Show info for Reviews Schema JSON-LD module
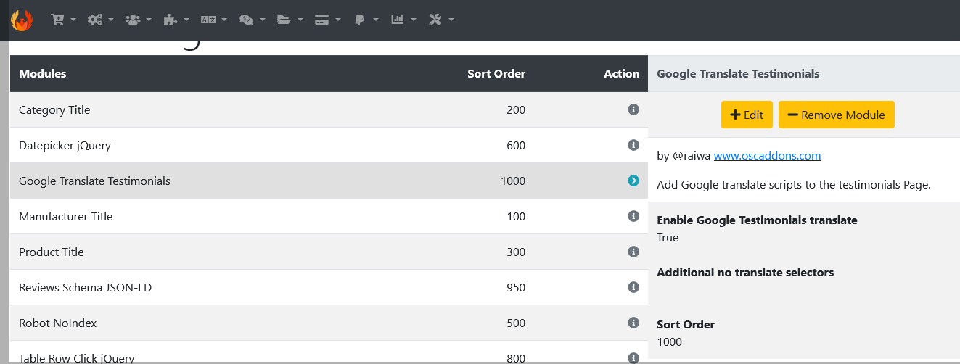 pos(633,287)
